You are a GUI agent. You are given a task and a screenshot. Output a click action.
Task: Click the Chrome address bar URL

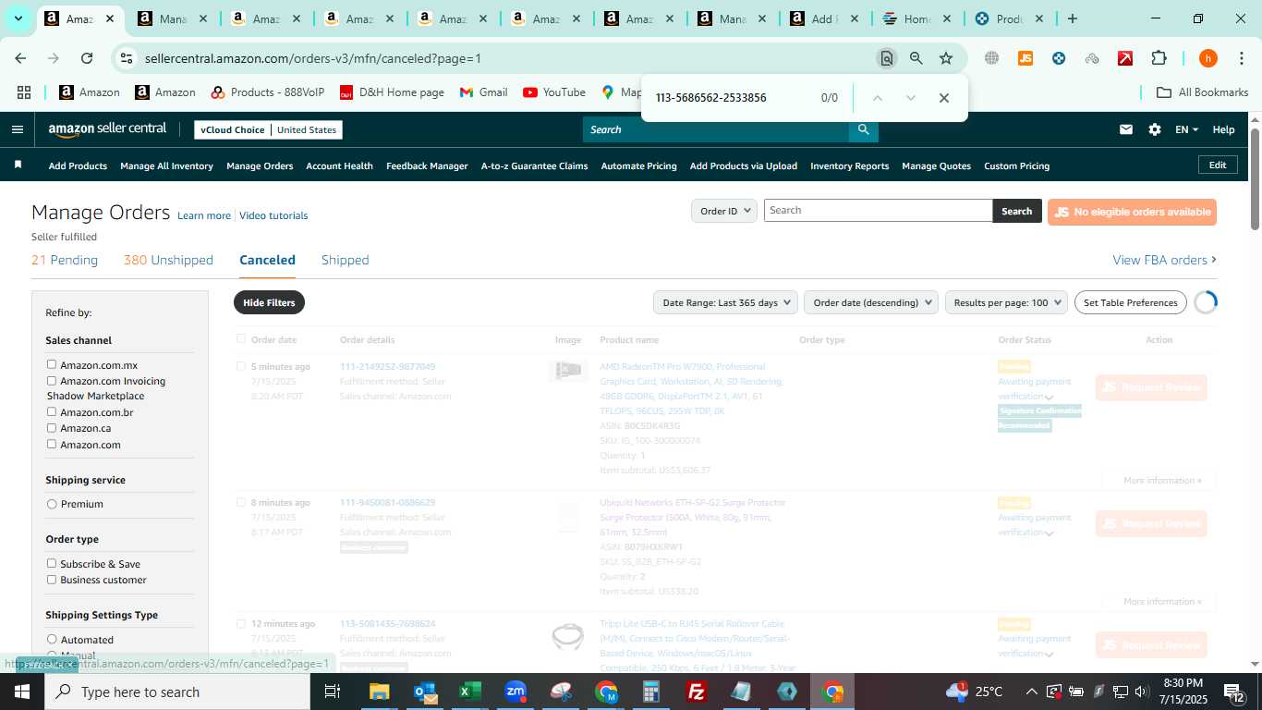point(313,58)
